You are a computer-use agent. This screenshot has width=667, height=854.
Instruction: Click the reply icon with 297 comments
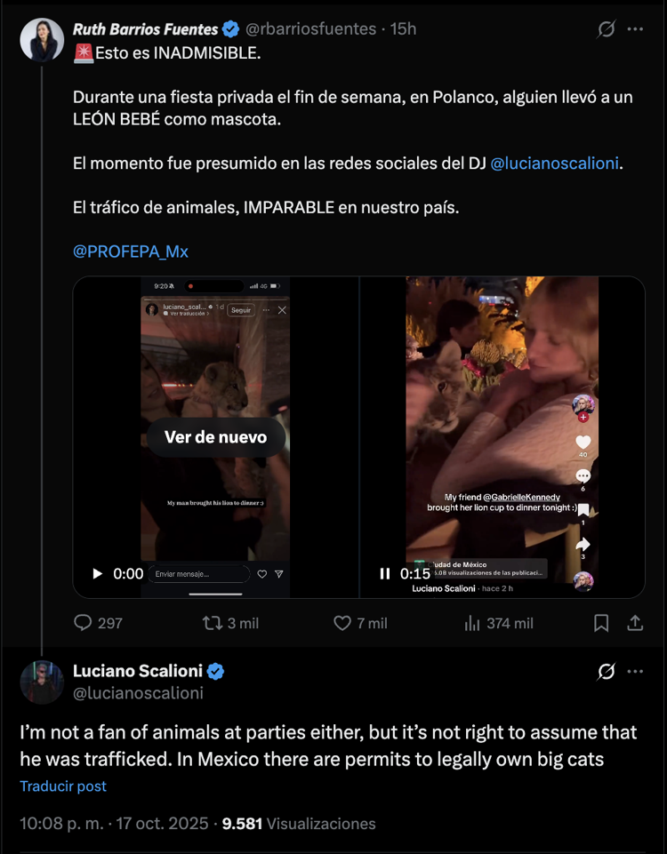(84, 623)
